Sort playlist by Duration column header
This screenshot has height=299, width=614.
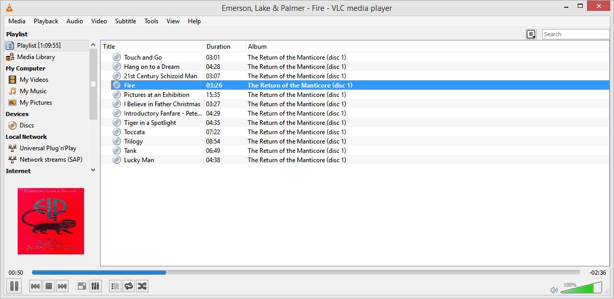tap(225, 47)
